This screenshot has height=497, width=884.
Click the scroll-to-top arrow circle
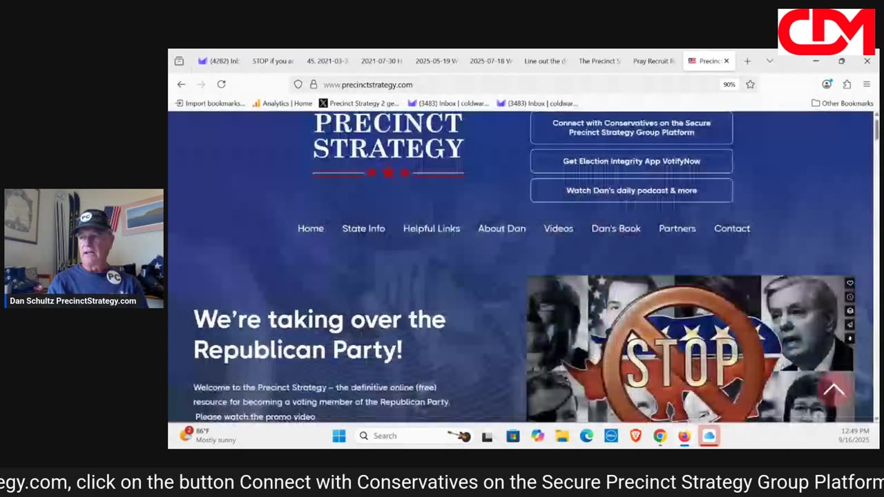[x=834, y=391]
